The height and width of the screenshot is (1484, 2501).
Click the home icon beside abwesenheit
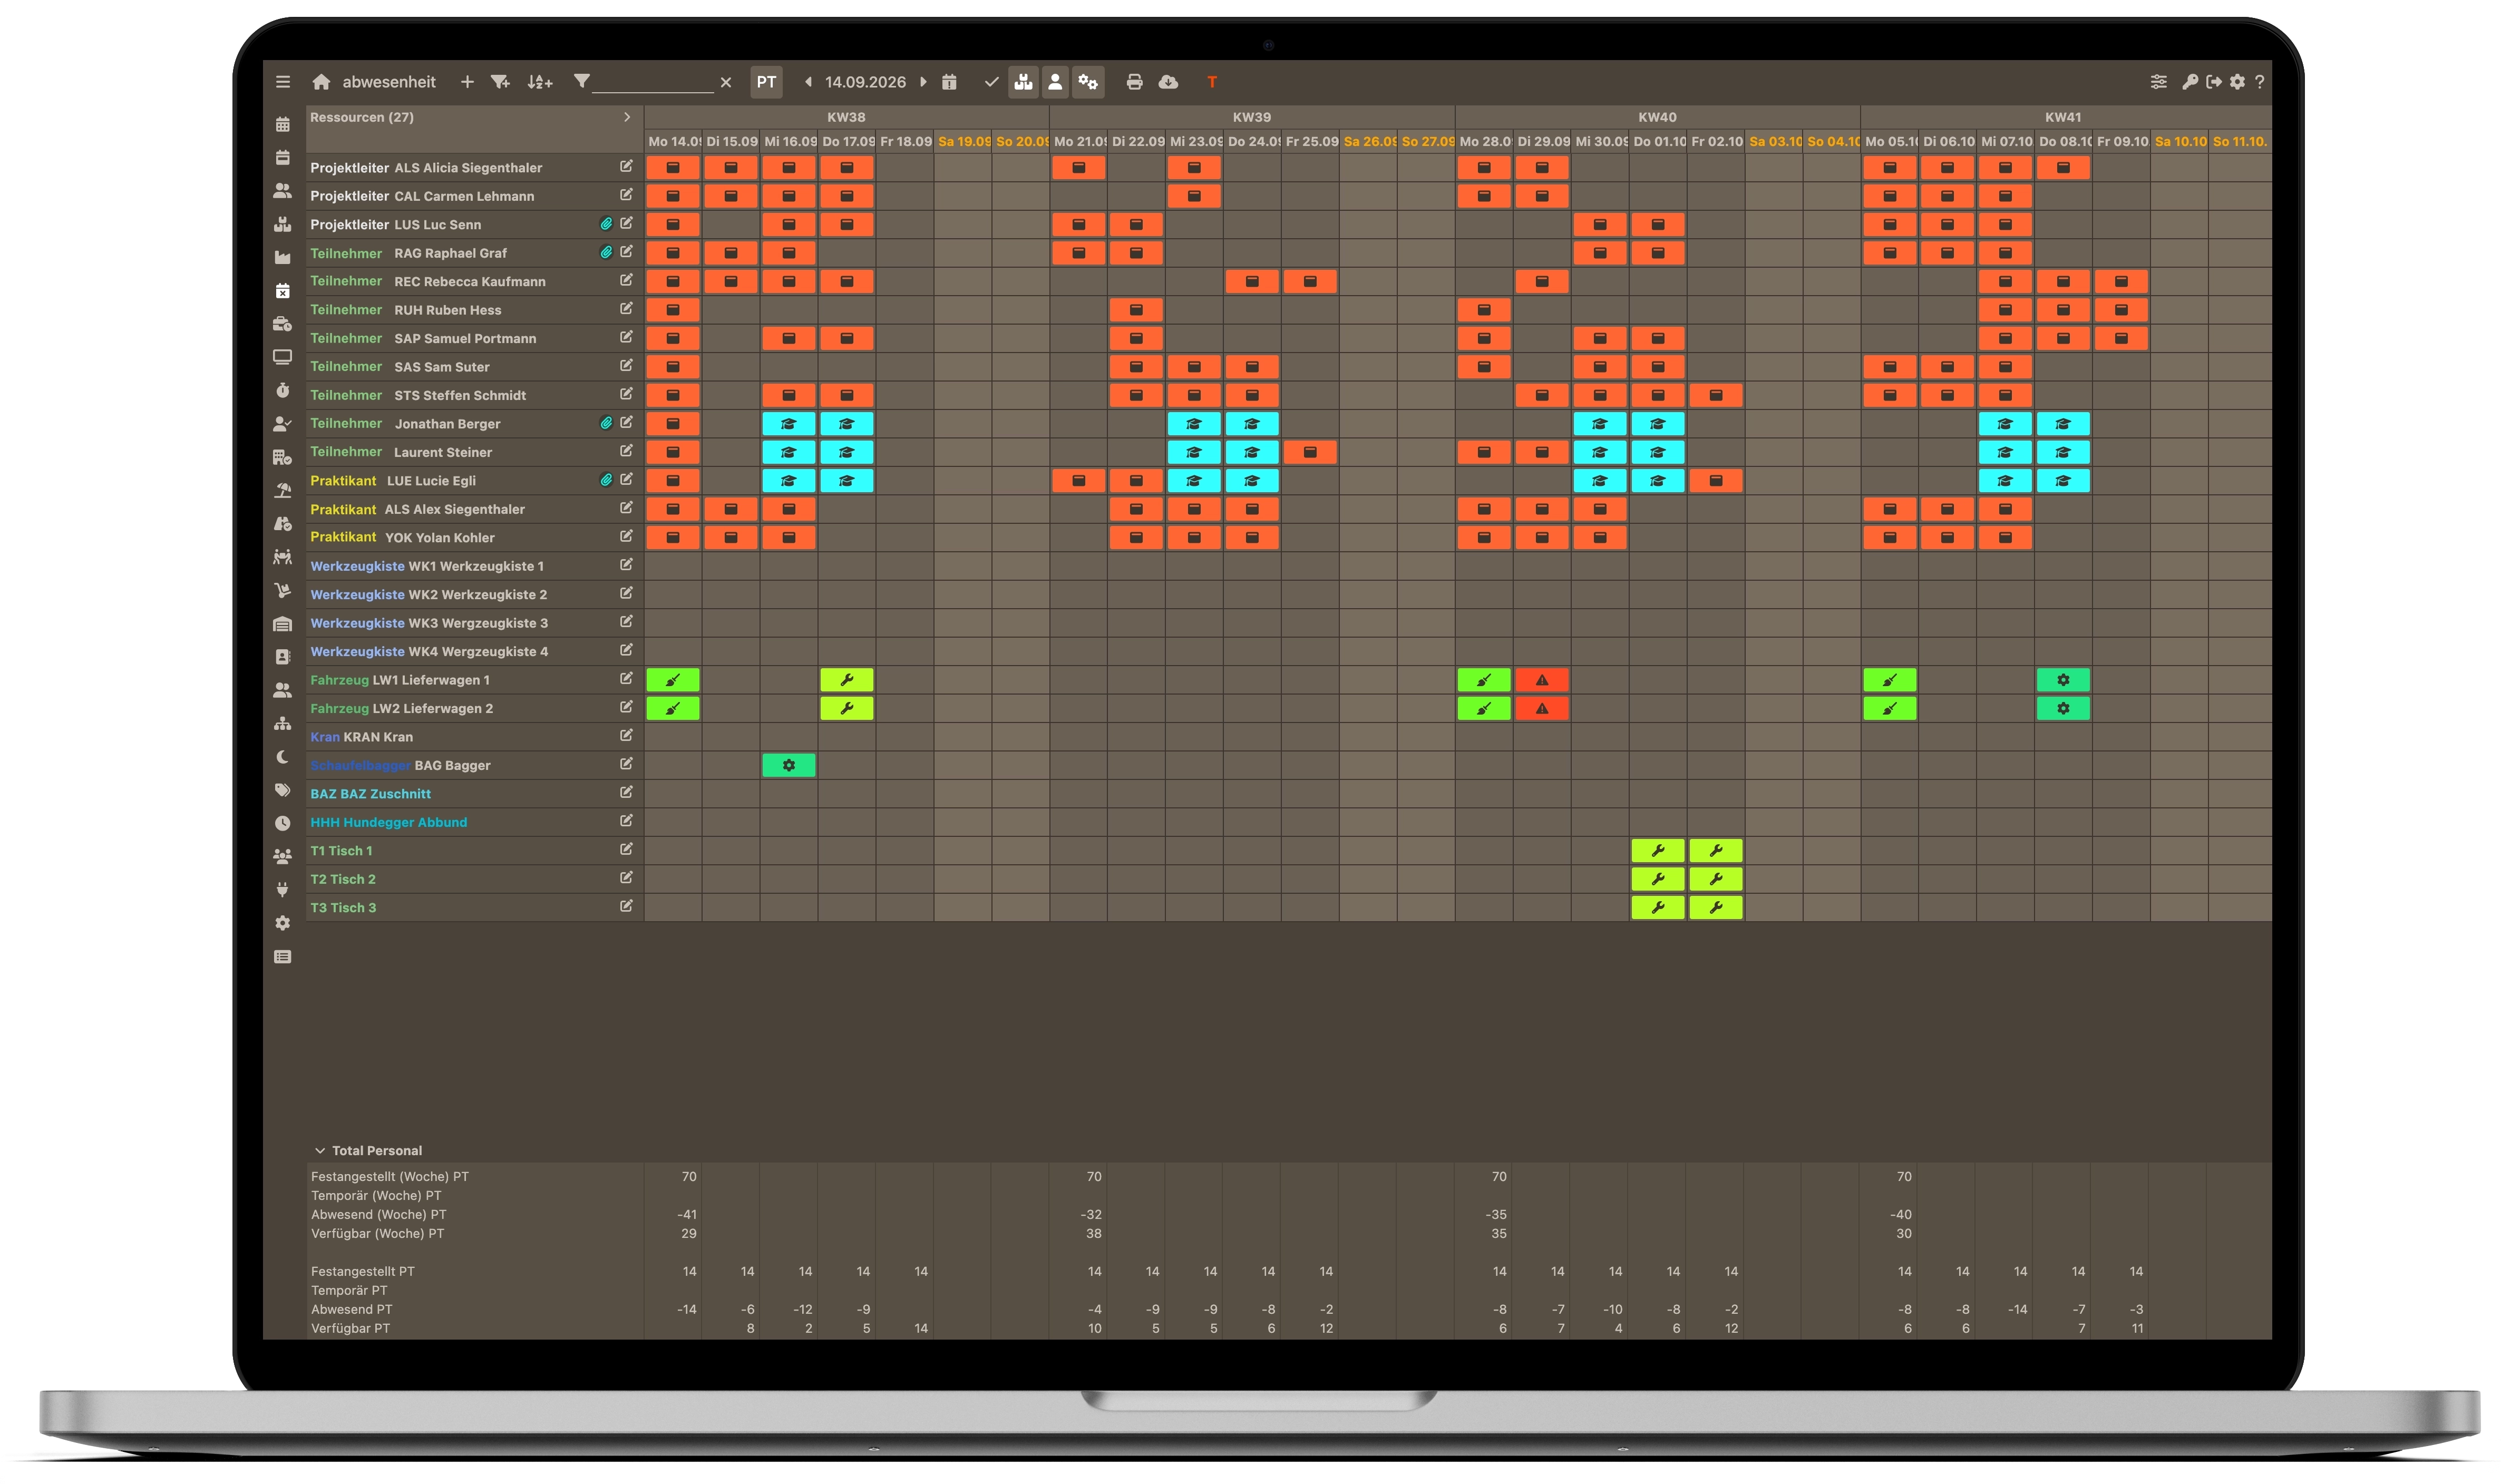(322, 81)
